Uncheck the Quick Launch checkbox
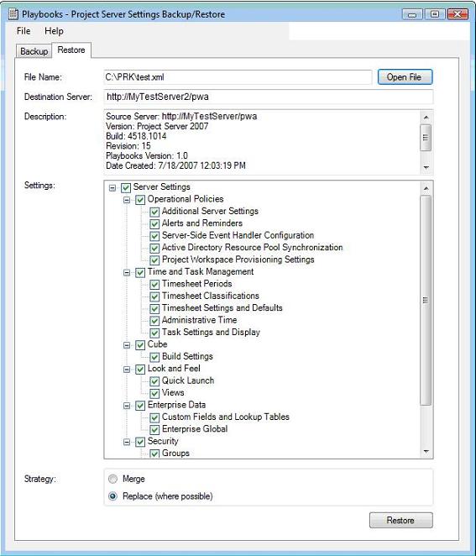 [x=154, y=381]
